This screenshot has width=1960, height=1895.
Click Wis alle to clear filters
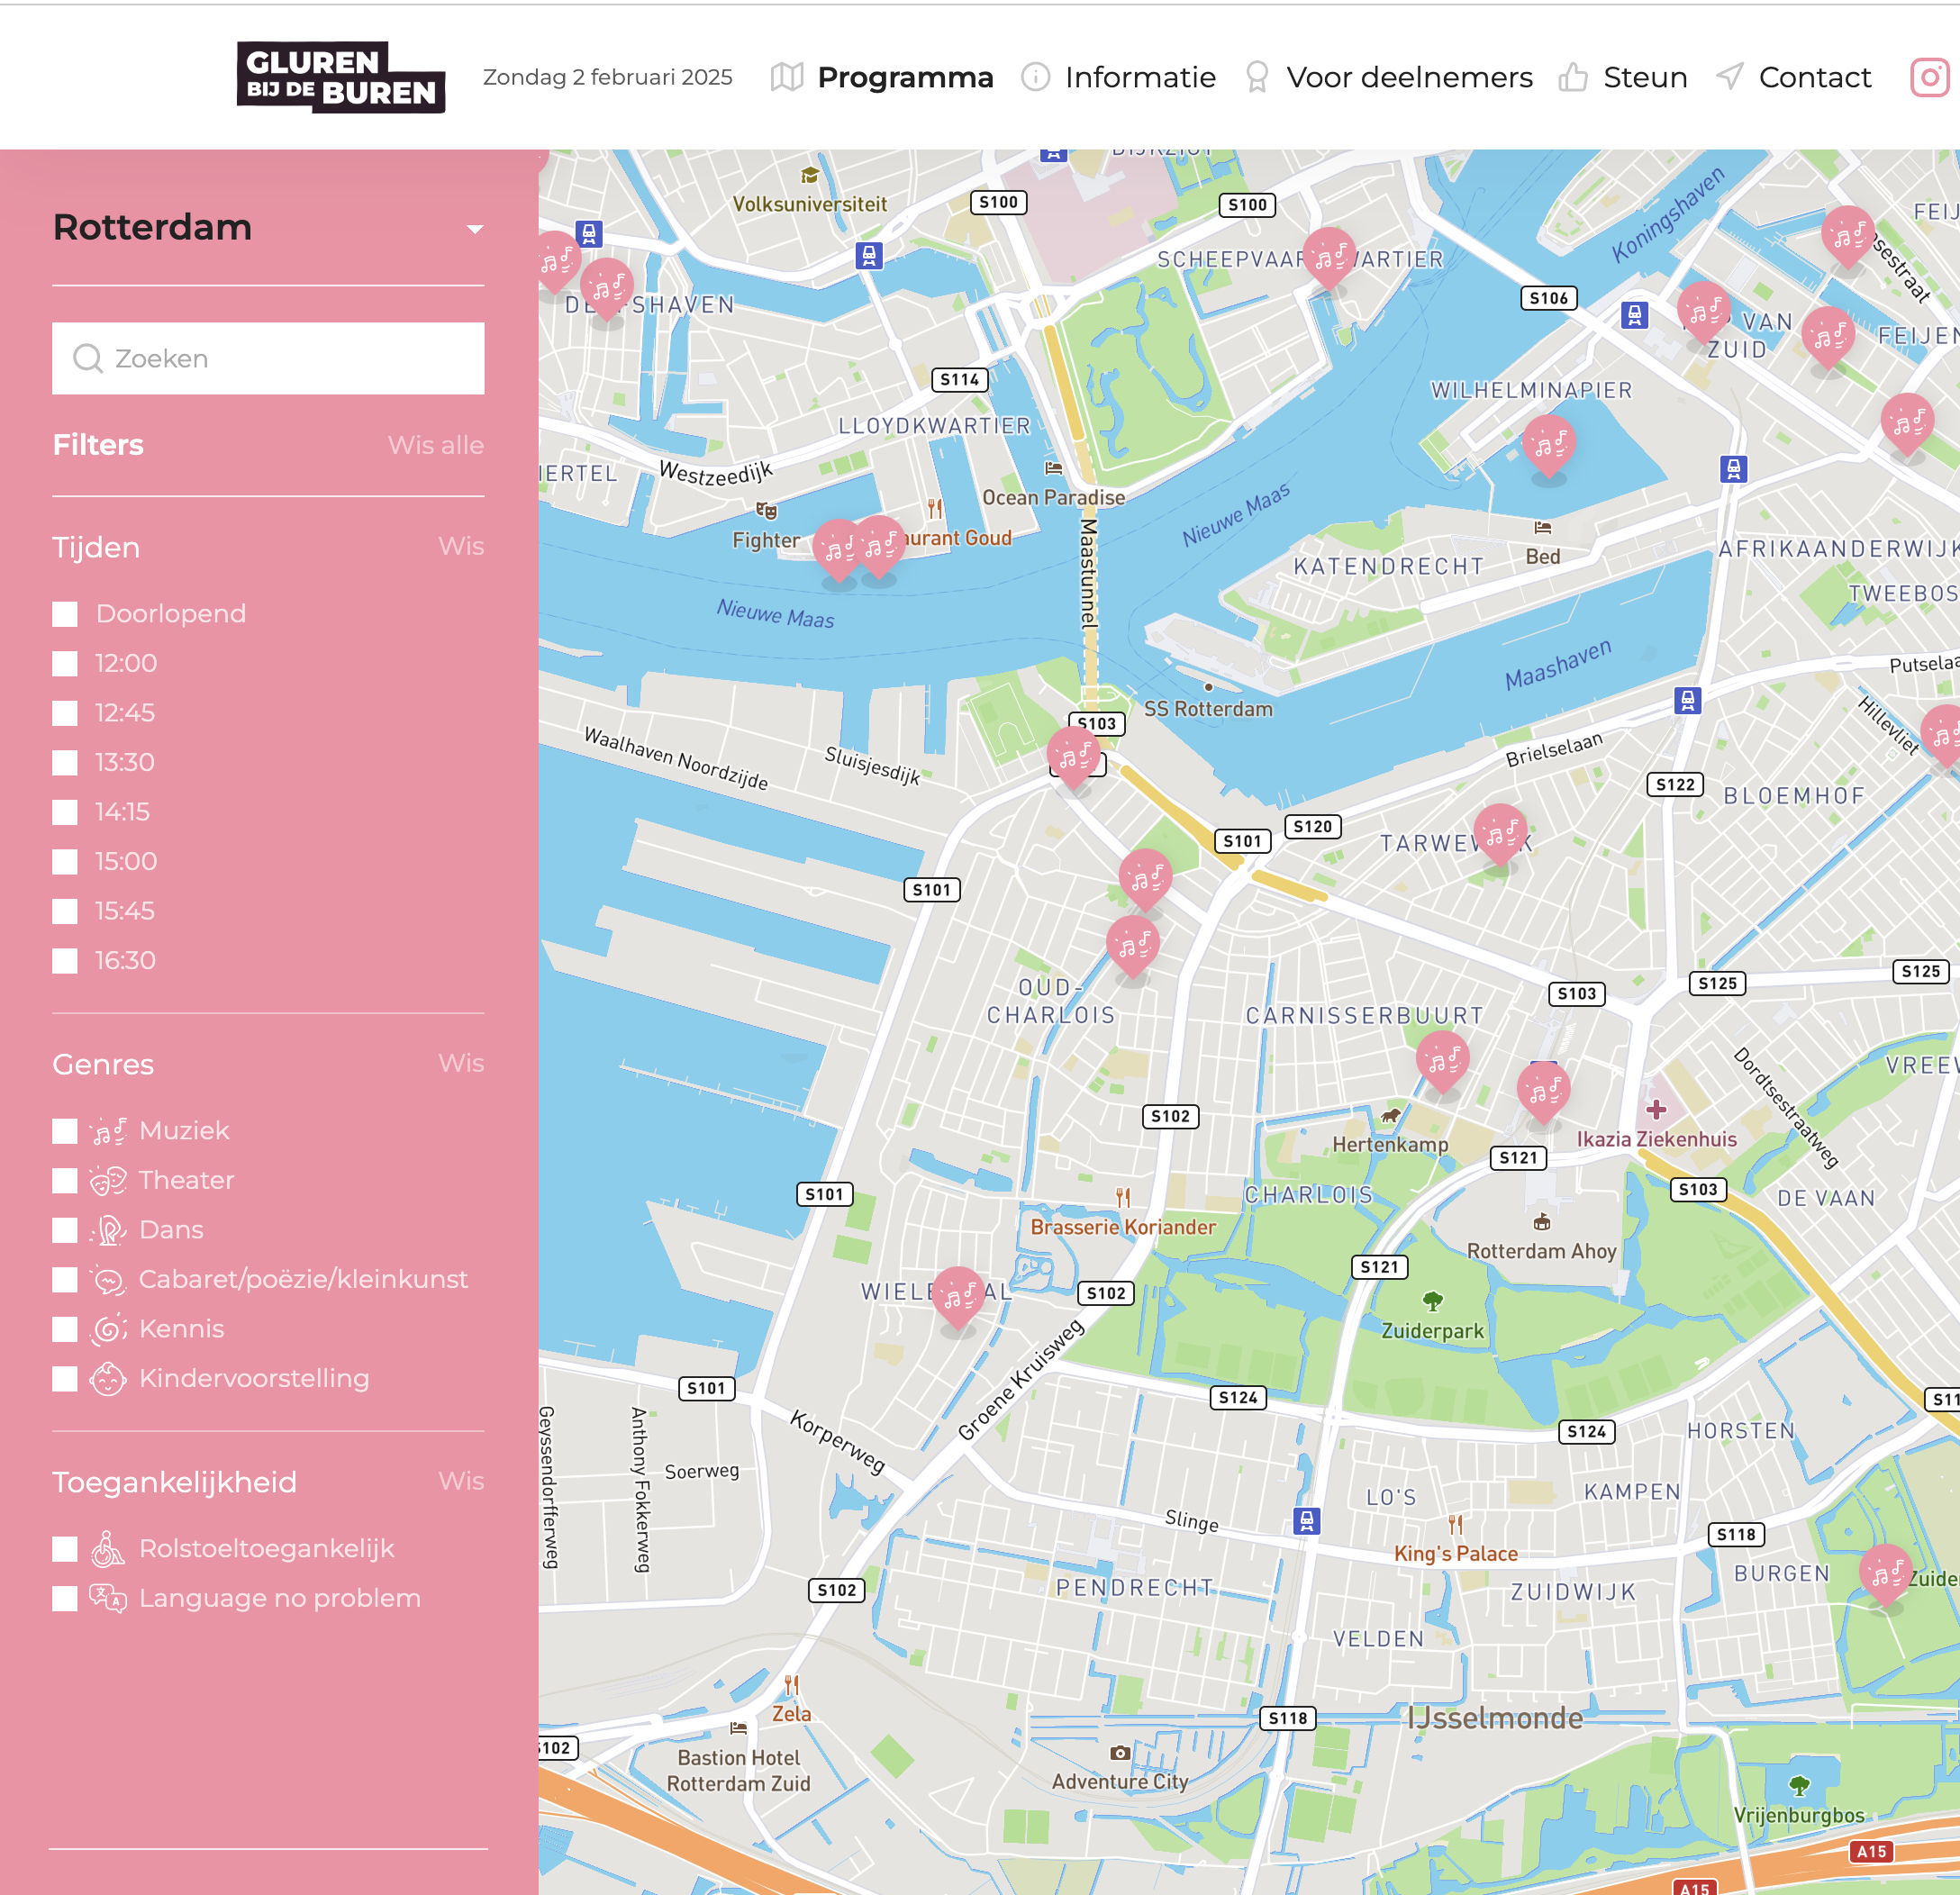(435, 445)
